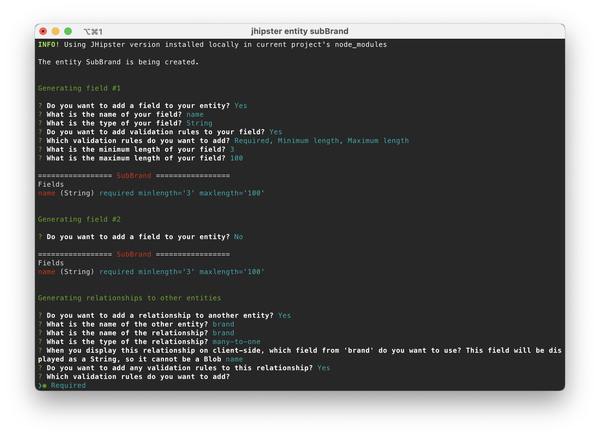Click the window title 'jhipster entity subBrand'

tap(299, 31)
